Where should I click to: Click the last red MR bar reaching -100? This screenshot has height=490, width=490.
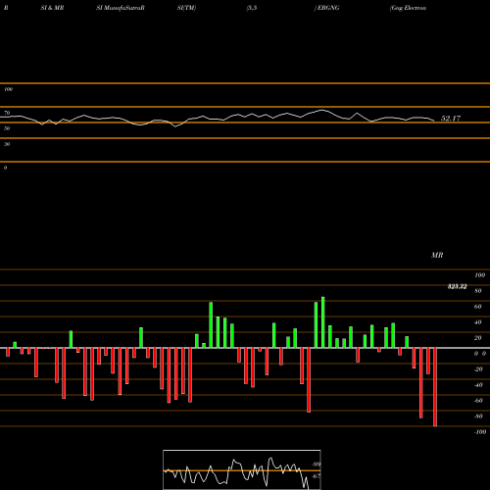(435, 387)
